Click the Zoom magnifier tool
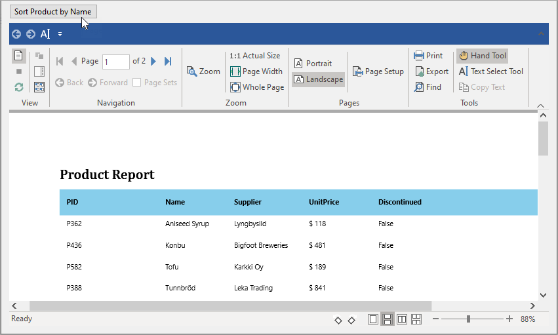Screen dimensions: 558x335 (x=203, y=71)
